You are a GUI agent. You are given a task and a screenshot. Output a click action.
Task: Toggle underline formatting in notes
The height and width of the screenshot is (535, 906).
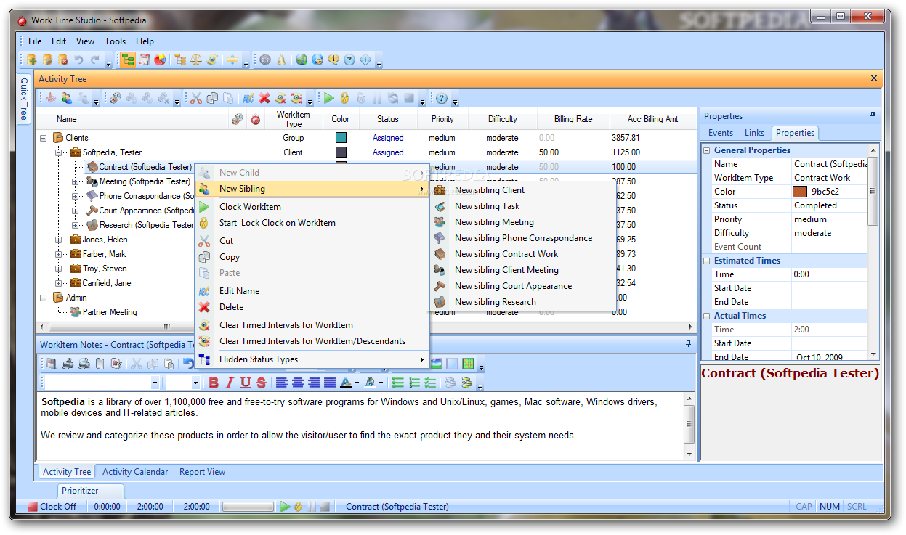(x=246, y=383)
